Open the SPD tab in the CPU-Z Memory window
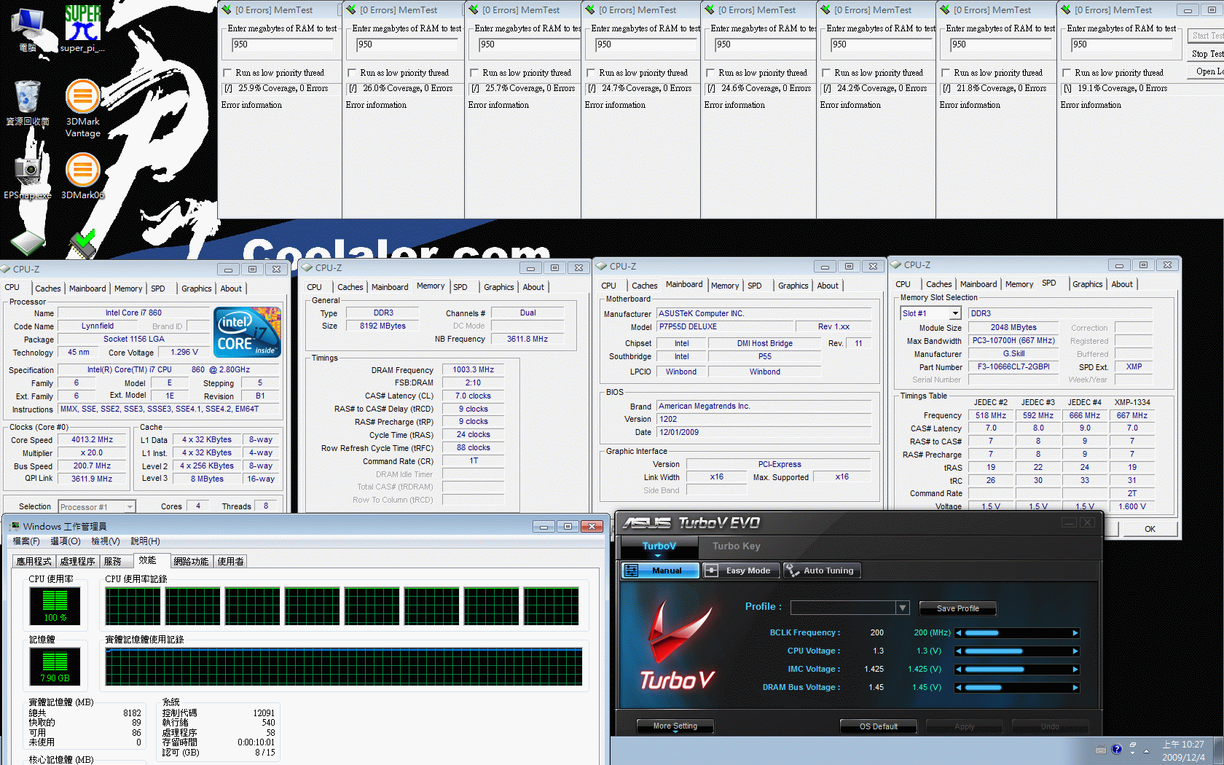This screenshot has height=765, width=1224. point(460,287)
